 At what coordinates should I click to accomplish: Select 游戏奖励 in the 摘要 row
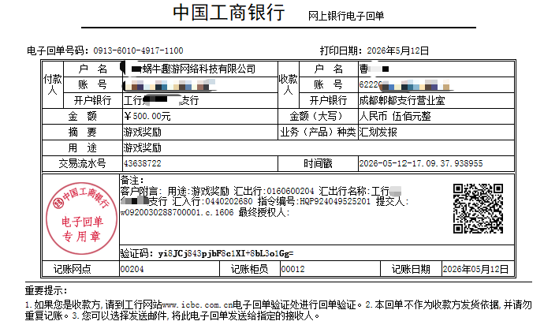pos(142,133)
